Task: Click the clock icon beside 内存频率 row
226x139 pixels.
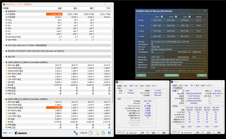Action: [x=6, y=14]
